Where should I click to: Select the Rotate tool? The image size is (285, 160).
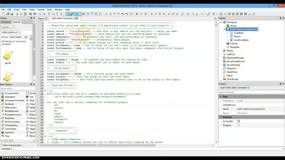164,14
